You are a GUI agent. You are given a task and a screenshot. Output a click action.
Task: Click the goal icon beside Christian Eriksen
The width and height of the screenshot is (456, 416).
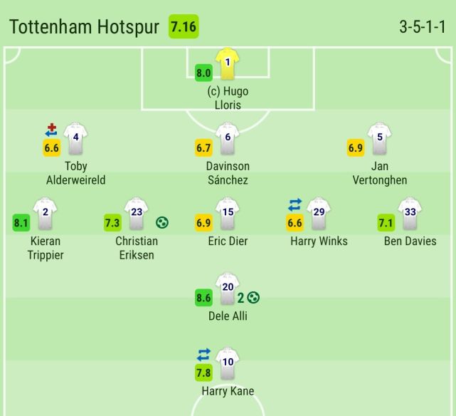point(162,222)
